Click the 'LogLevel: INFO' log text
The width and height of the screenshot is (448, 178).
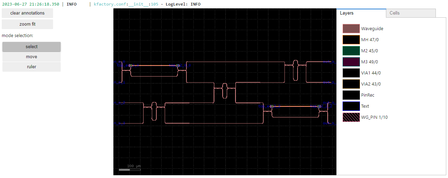[183, 4]
